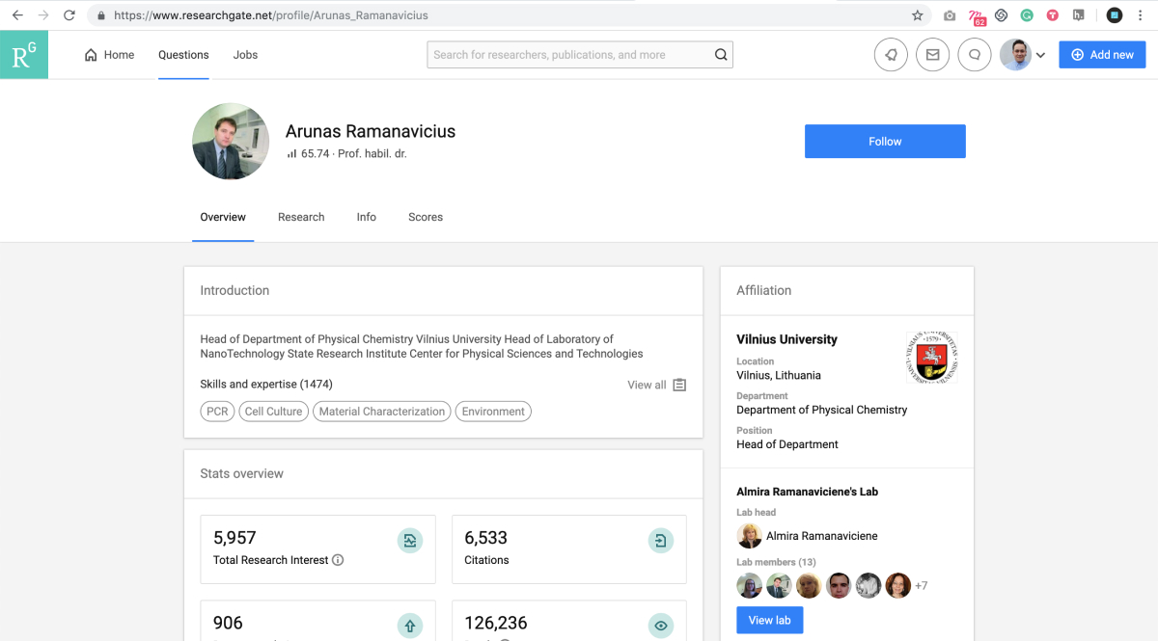
Task: Switch to the Research tab
Action: [301, 217]
